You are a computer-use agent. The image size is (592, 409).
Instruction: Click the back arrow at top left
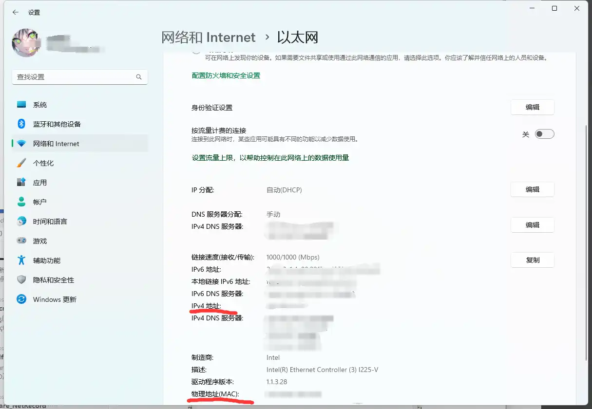point(15,12)
